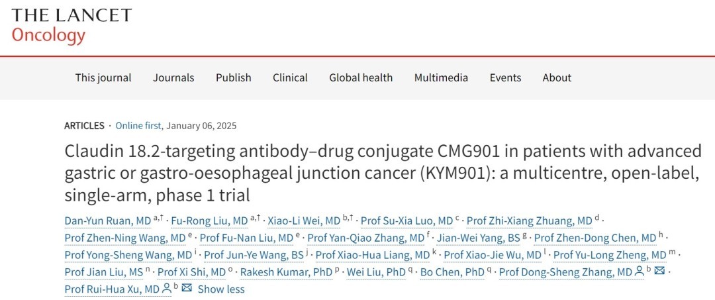Follow the Online first link

pyautogui.click(x=139, y=126)
